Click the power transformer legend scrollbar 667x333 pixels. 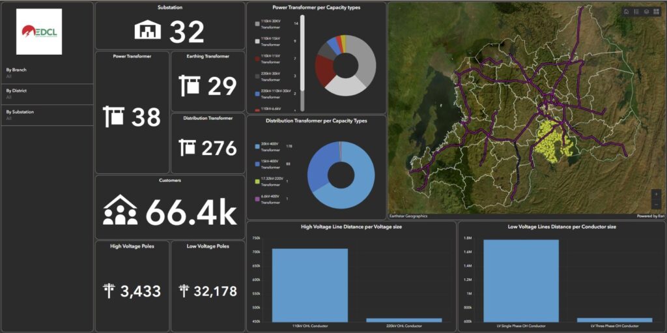click(x=302, y=63)
